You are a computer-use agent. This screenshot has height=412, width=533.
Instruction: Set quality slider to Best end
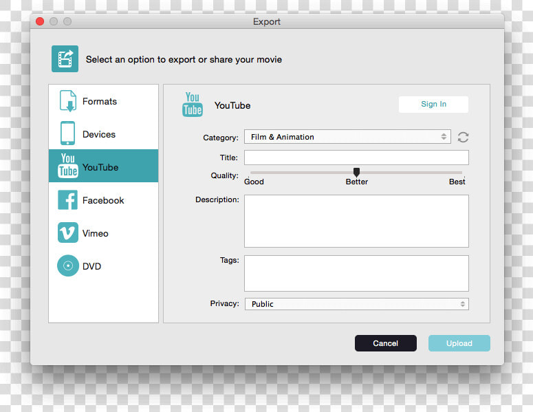pos(461,173)
